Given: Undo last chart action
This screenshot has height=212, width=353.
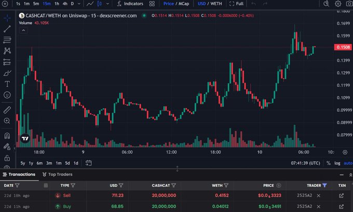Looking at the screenshot, I should 253,4.
